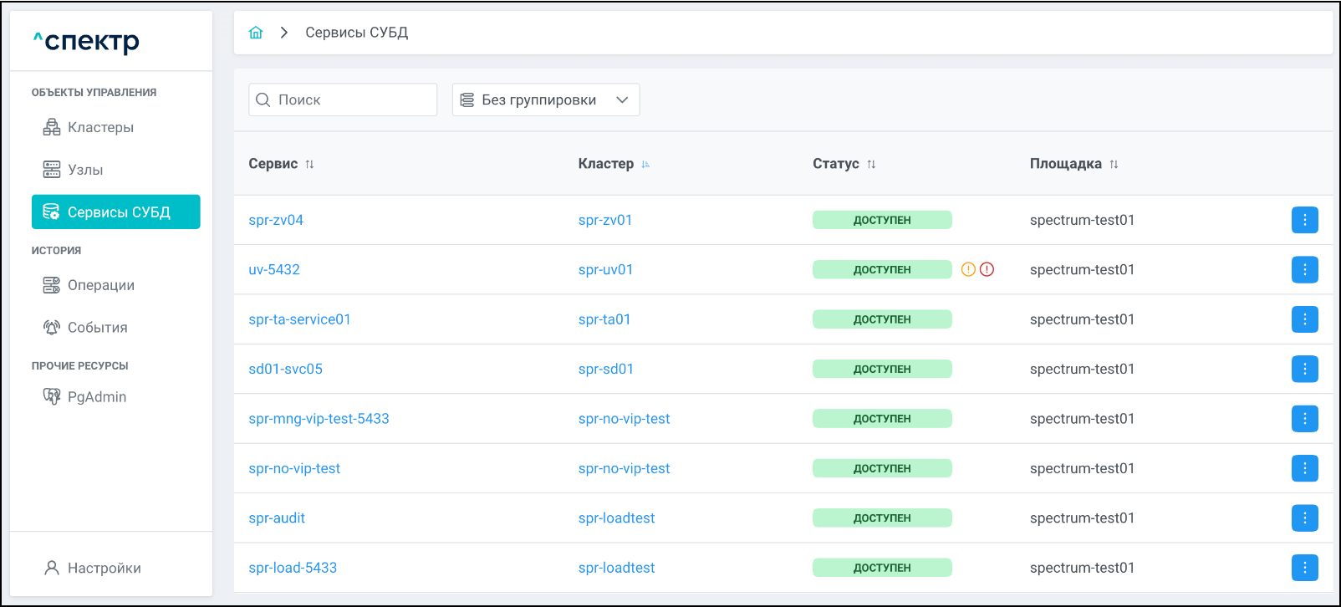
Task: Open the spr-sd01 cluster link
Action: click(x=605, y=369)
